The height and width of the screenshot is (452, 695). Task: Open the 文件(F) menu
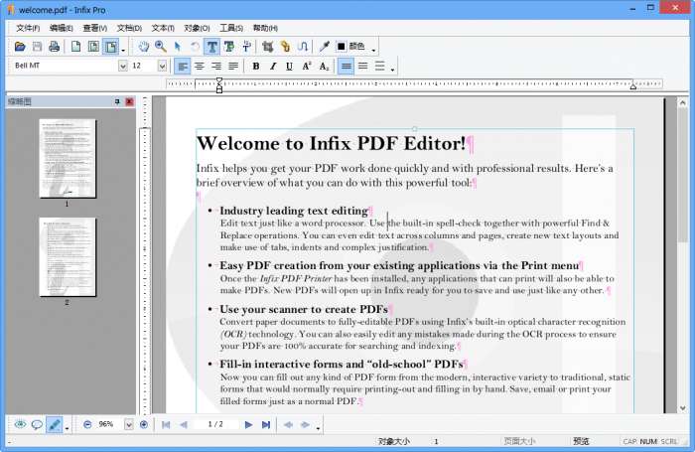tap(29, 28)
